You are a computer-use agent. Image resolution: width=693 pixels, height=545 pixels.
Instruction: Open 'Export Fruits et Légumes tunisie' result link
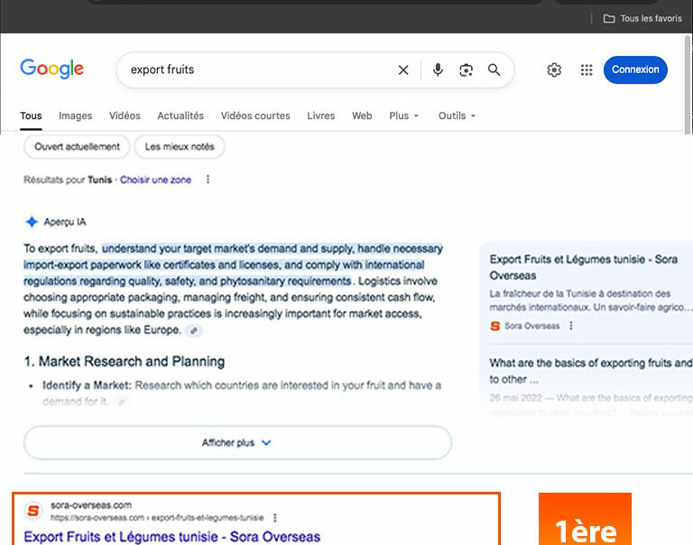coord(171,537)
